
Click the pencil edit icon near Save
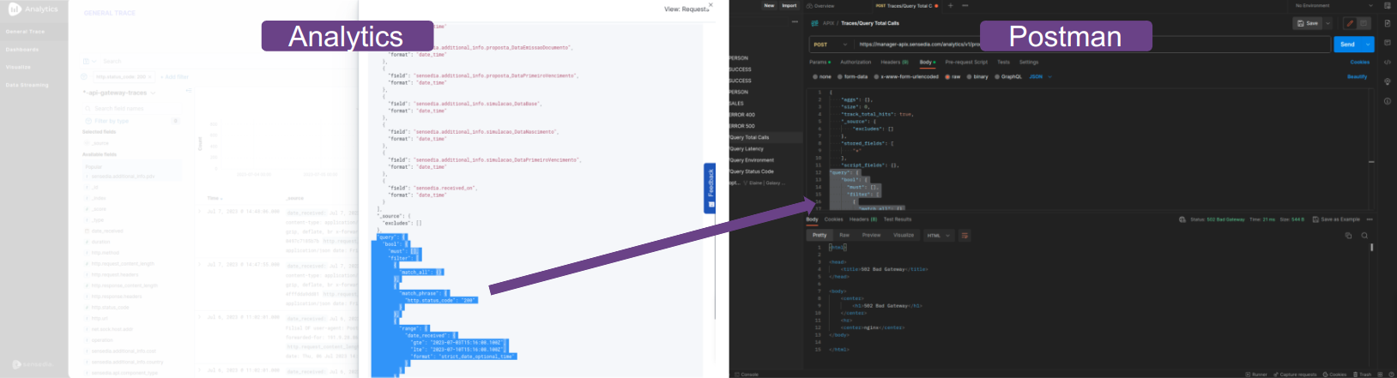[1350, 23]
